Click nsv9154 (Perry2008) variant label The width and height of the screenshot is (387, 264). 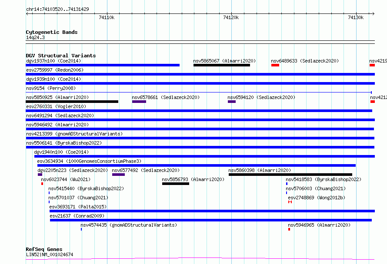click(x=51, y=88)
